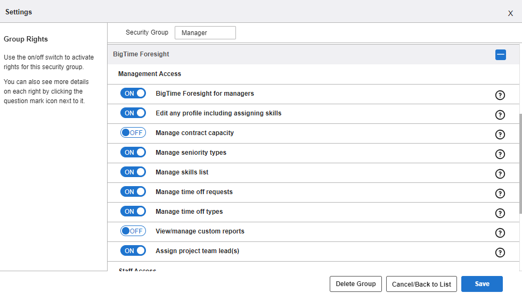Close the Settings dialog with X
Image resolution: width=522 pixels, height=293 pixels.
(510, 13)
